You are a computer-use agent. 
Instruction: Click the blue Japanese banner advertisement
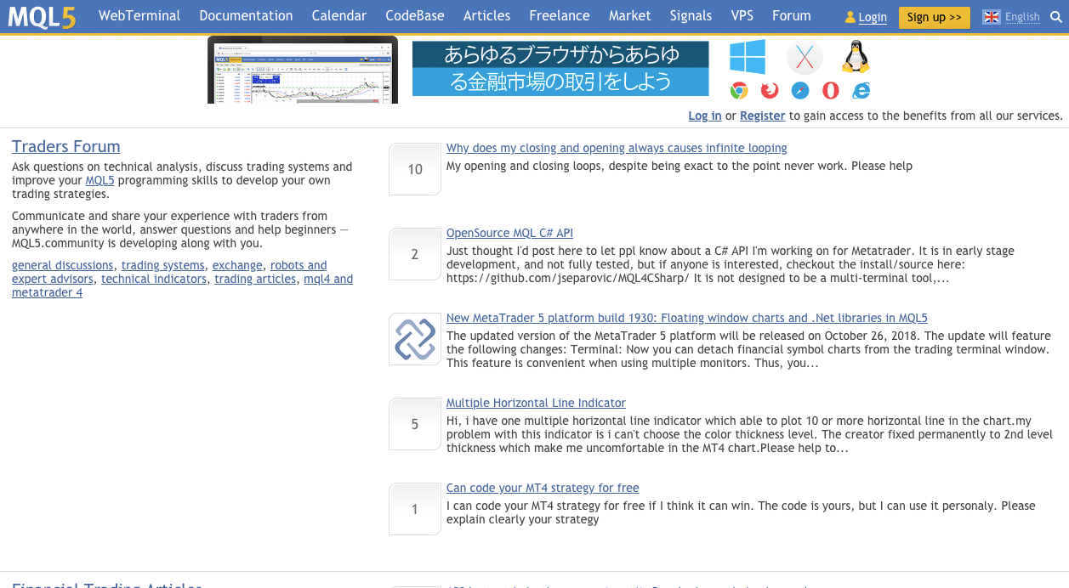(x=560, y=69)
